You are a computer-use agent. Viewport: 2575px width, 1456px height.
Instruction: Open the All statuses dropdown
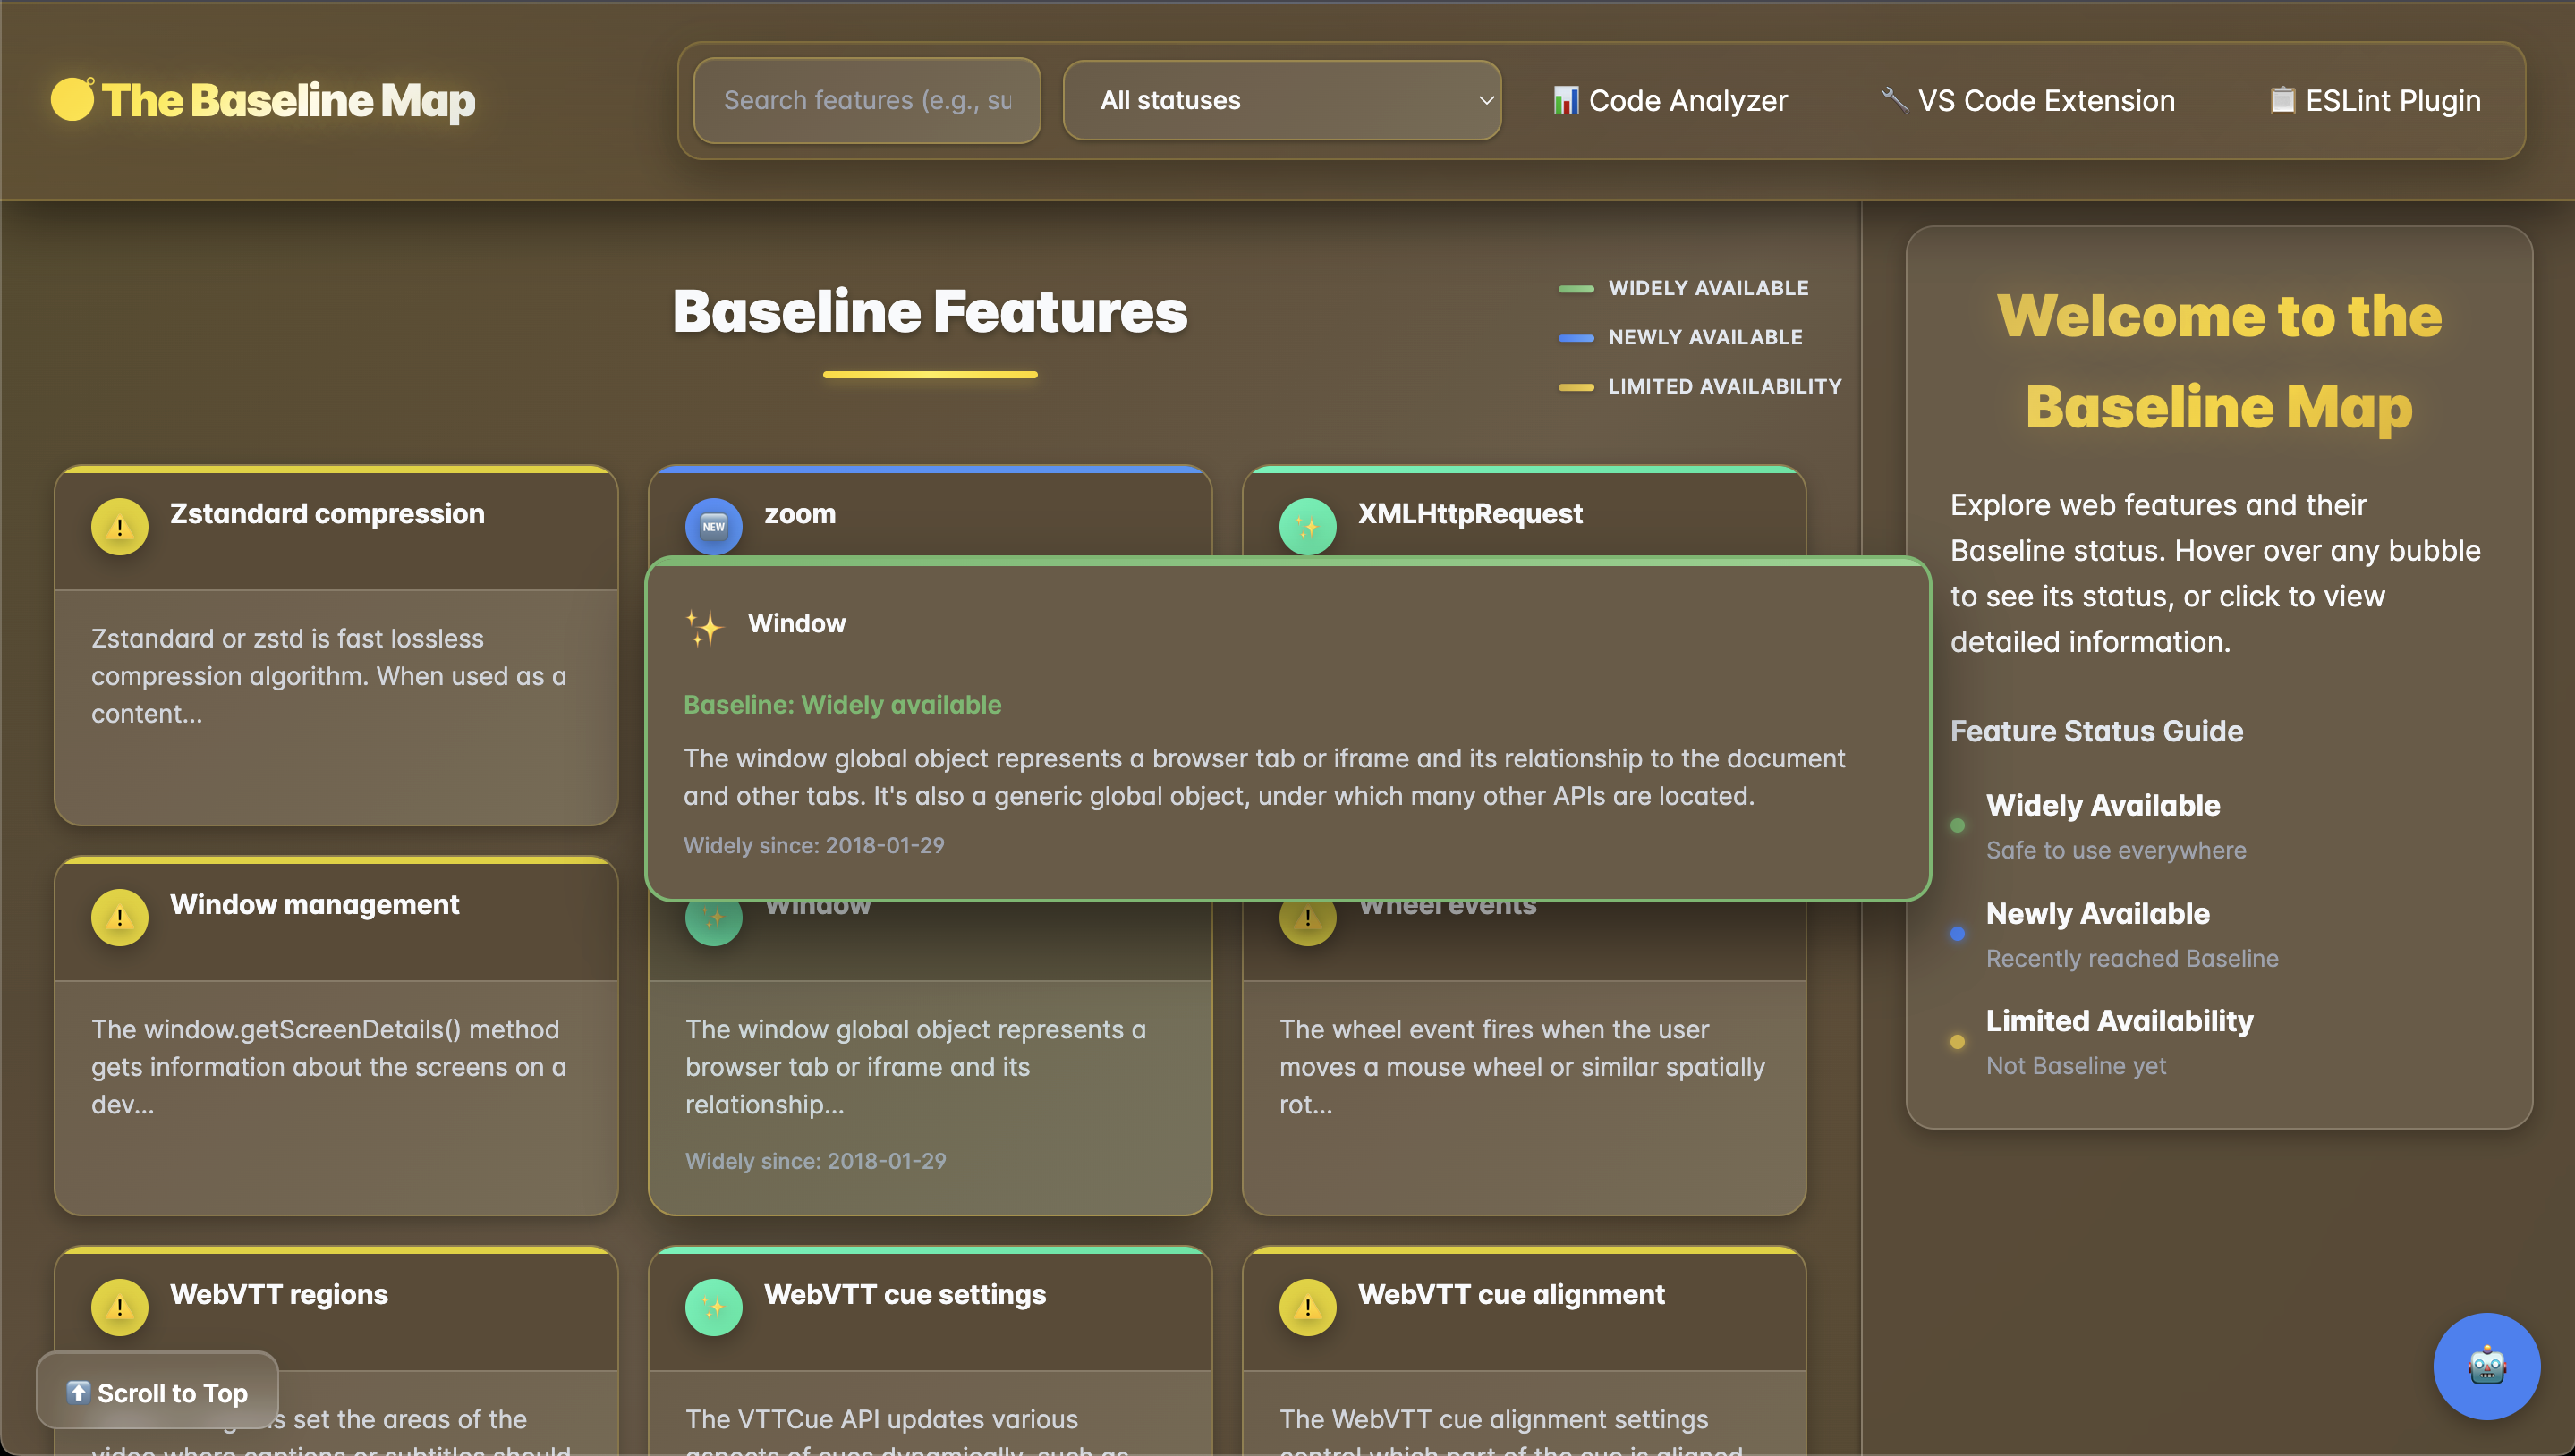tap(1281, 100)
